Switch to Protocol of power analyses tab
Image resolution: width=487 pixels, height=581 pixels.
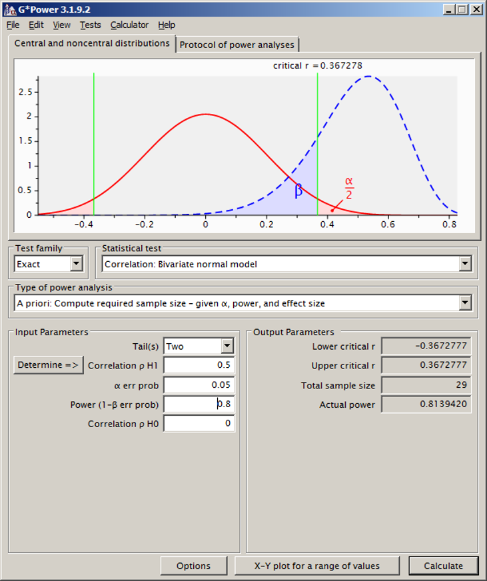[237, 45]
